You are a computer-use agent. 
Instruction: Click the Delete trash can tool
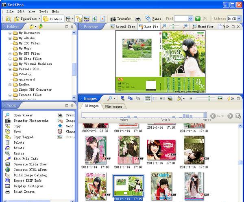point(7,142)
